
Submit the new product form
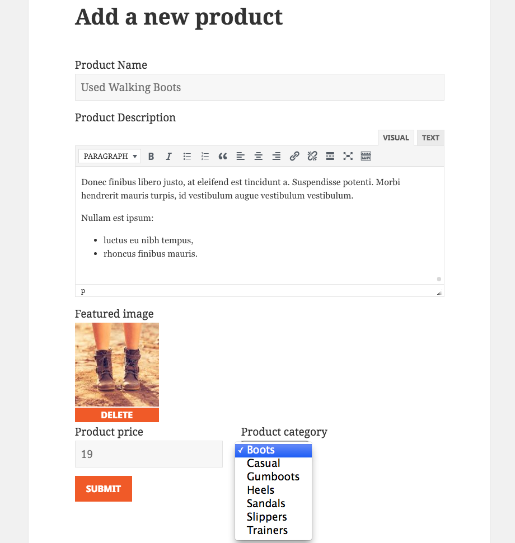pyautogui.click(x=104, y=489)
